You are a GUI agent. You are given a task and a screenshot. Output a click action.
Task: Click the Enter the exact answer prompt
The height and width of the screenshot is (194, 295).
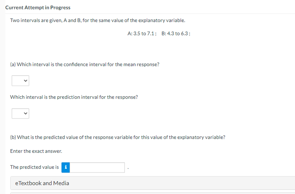36,151
